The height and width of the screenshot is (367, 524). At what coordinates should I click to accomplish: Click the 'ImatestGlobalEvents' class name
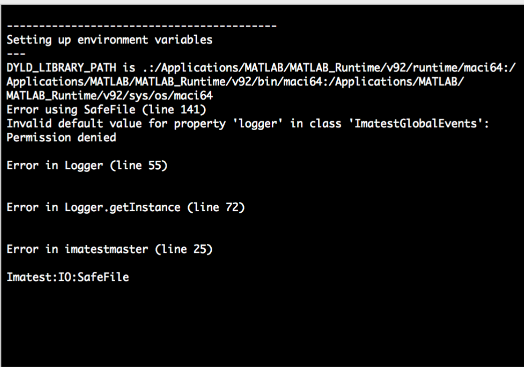pyautogui.click(x=416, y=124)
